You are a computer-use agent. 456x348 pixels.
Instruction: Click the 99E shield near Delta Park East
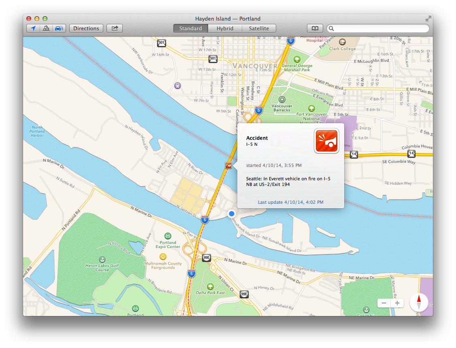(244, 294)
